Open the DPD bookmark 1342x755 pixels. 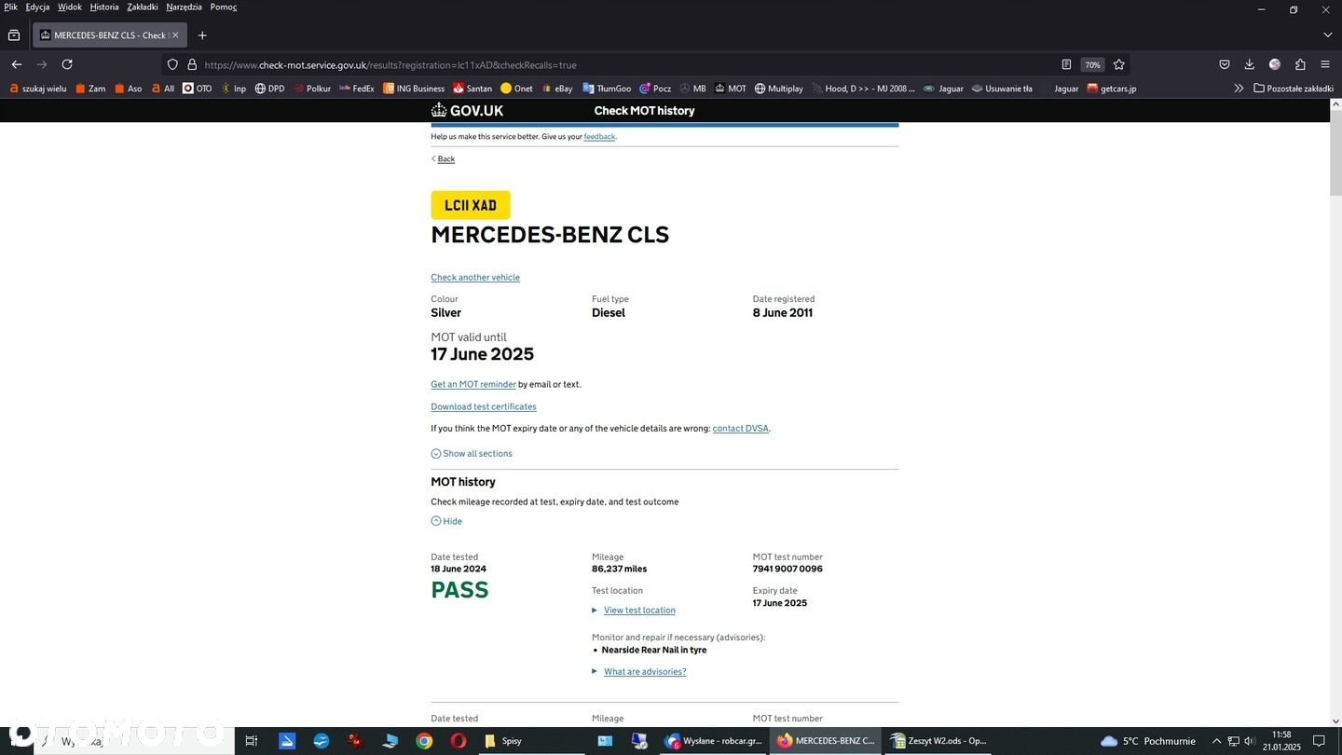269,89
